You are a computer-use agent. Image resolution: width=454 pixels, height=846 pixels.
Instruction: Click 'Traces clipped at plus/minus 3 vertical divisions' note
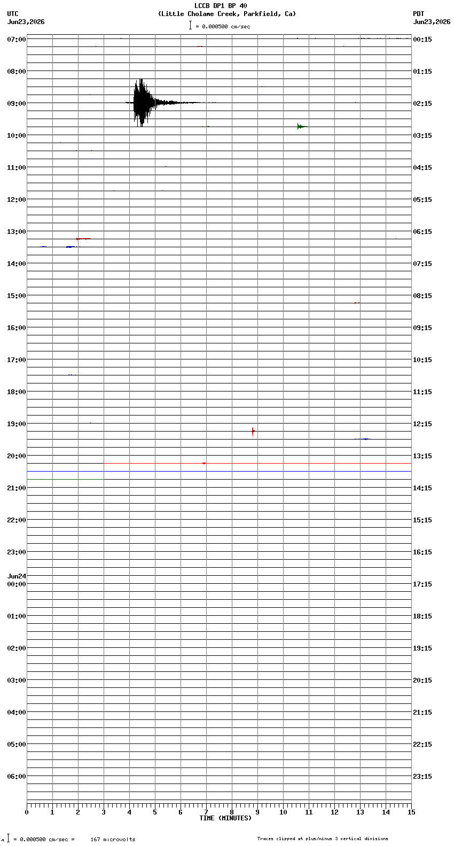pyautogui.click(x=323, y=839)
